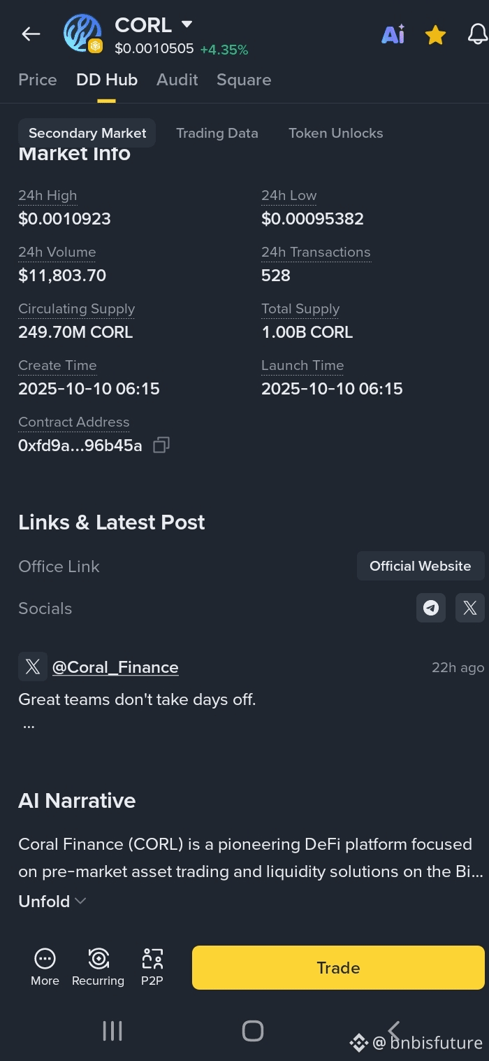Toggle the yellow favorite star

tap(435, 34)
